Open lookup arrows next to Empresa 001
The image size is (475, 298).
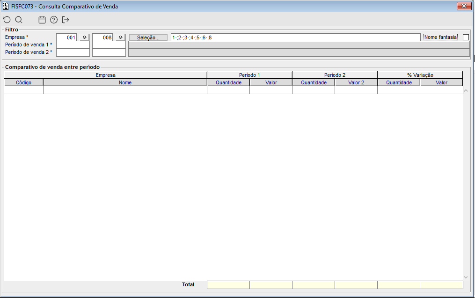pyautogui.click(x=85, y=37)
